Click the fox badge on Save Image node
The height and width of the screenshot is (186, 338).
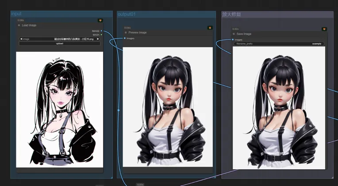(324, 29)
